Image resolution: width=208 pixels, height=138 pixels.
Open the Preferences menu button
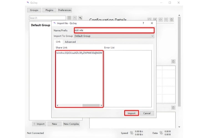[x=65, y=10]
